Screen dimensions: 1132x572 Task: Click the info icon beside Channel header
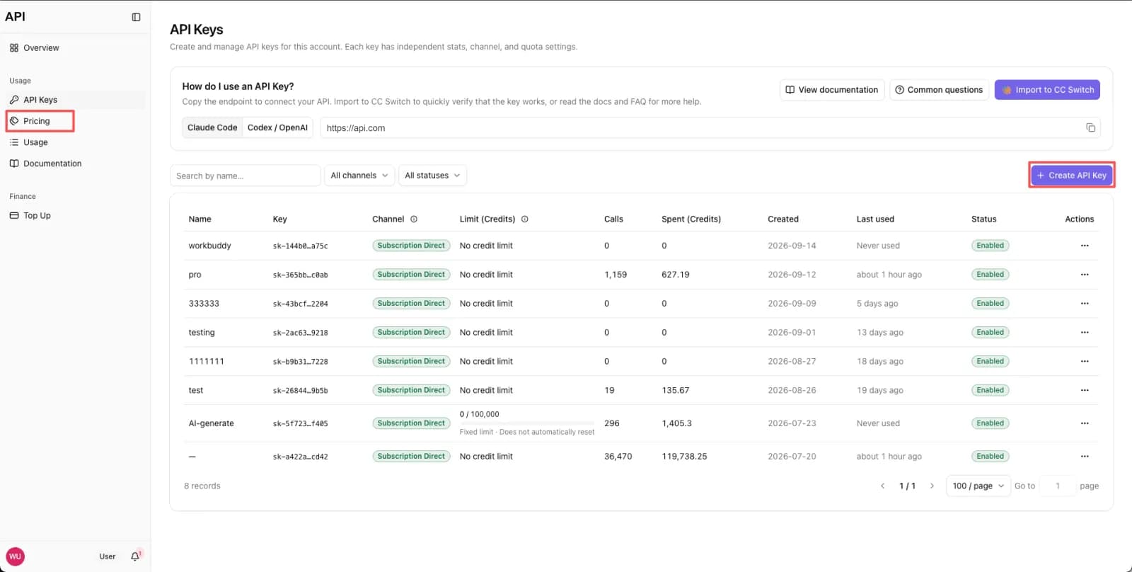[x=414, y=219]
